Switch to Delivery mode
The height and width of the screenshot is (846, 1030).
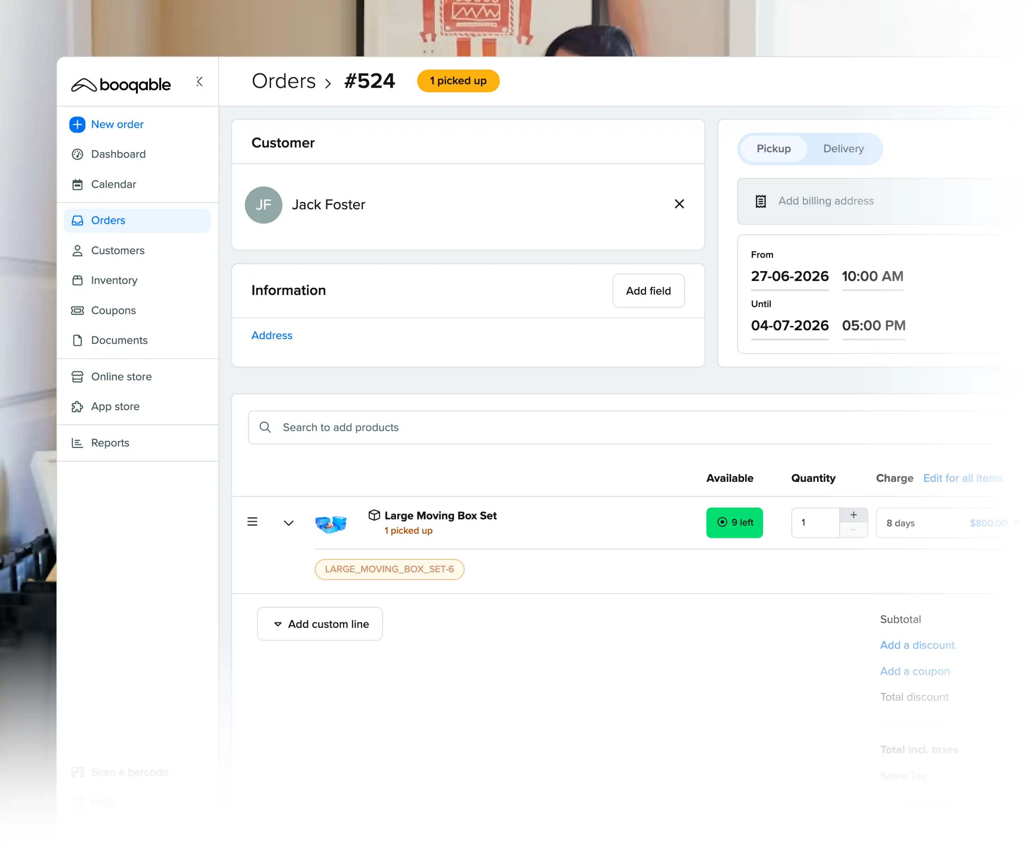[x=843, y=149]
